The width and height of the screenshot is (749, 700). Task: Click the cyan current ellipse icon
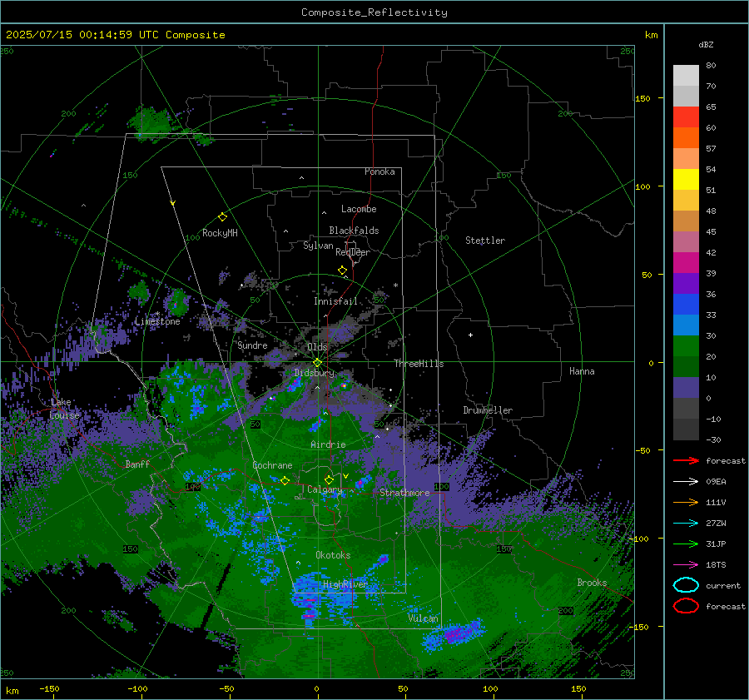(686, 585)
